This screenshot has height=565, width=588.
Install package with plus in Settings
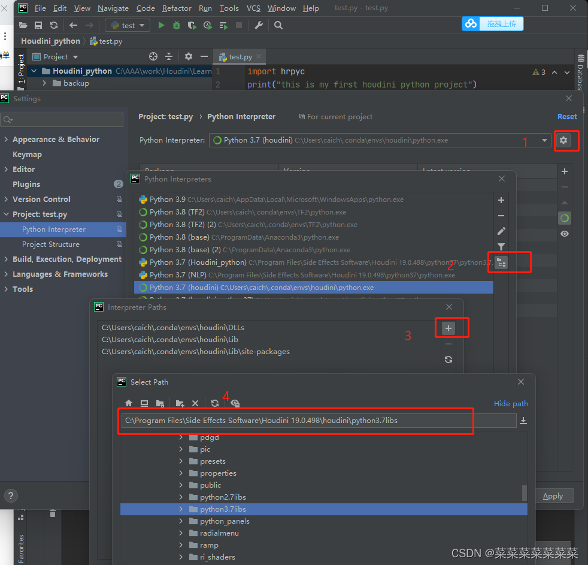565,171
